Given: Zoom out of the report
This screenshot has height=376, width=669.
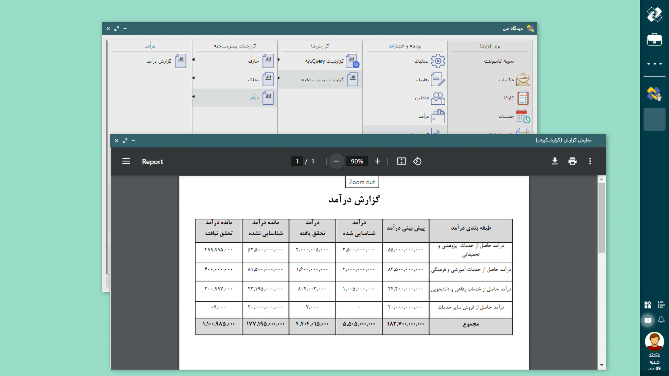Looking at the screenshot, I should tap(336, 161).
